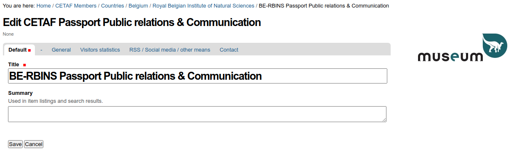Viewport: 514px width, 154px height.
Task: Click the red required marker beside Title
Action: click(24, 65)
